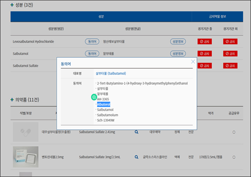This screenshot has width=251, height=177.
Task: Click in-competition 금지 badge for Levosalbutamol Hydrochloride
Action: point(204,41)
